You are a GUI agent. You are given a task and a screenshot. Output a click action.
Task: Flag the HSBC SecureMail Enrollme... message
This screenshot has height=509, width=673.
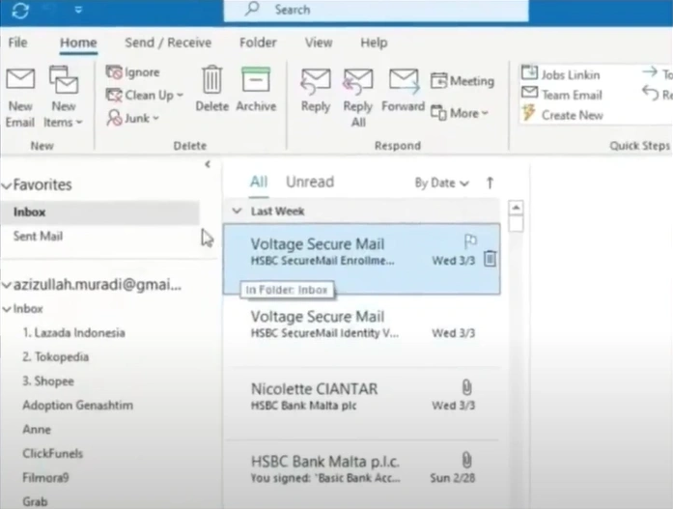(470, 241)
